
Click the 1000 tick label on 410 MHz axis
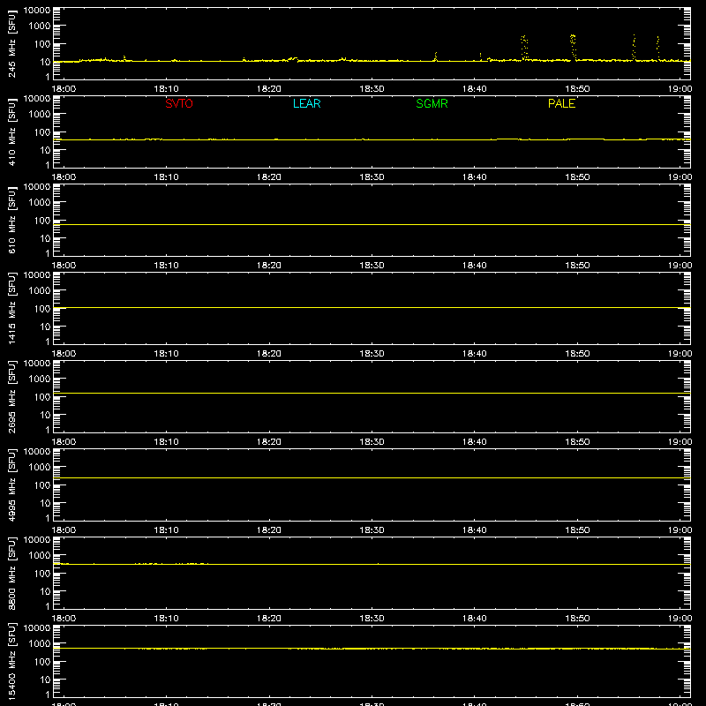pyautogui.click(x=40, y=114)
